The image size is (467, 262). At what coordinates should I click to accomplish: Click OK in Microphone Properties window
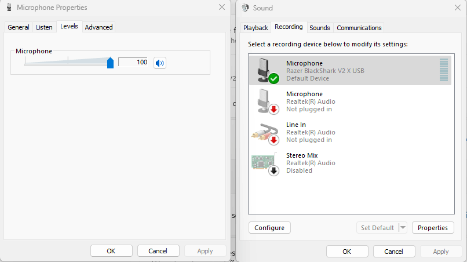pos(111,251)
